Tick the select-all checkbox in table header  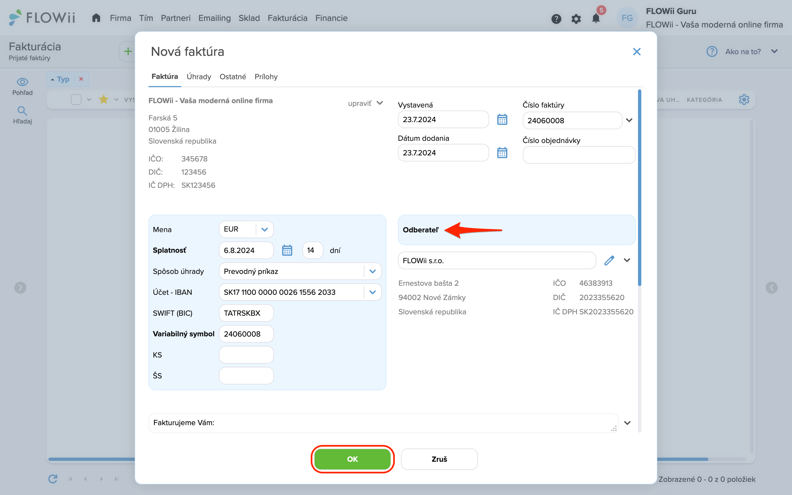point(76,100)
